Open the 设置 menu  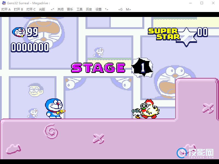click(x=99, y=9)
